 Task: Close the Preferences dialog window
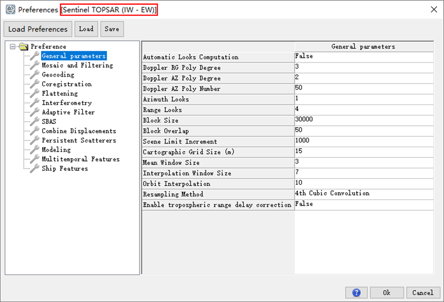tap(434, 9)
